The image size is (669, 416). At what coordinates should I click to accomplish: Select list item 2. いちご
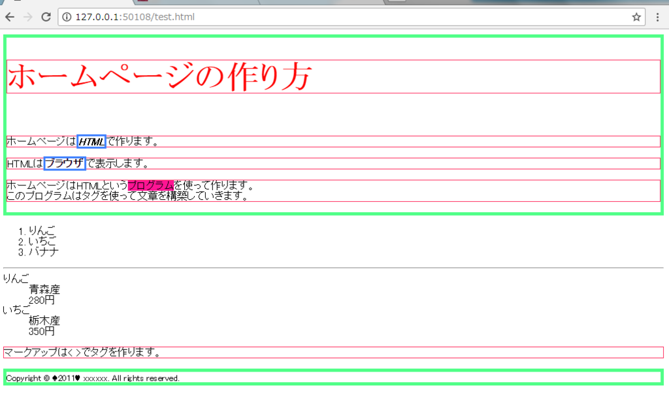pos(37,242)
